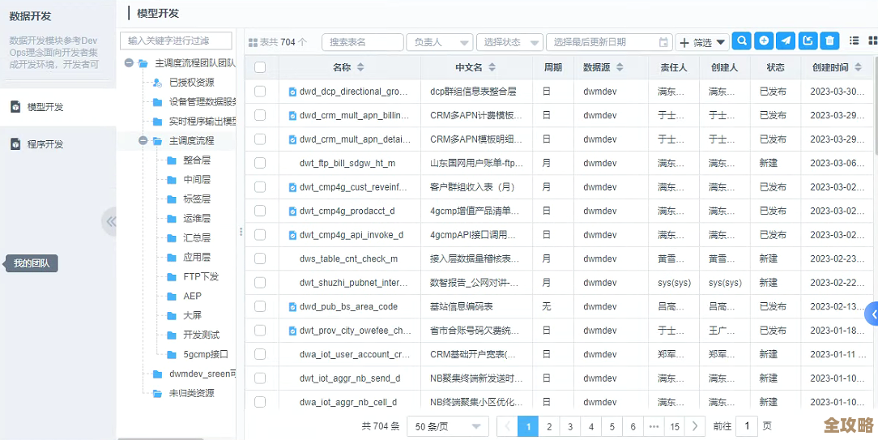The width and height of the screenshot is (878, 440).
Task: Check the dwa_iot_user_account_cr row checkbox
Action: tap(260, 354)
